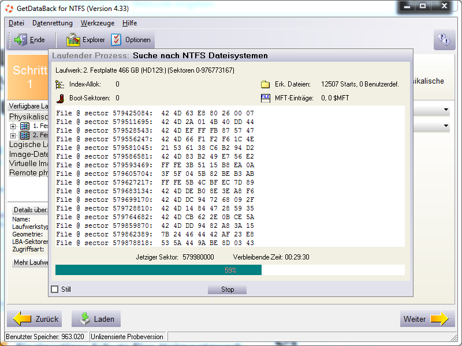462x346 pixels.
Task: Open the upper dropdown arrow on right panel
Action: (446, 110)
